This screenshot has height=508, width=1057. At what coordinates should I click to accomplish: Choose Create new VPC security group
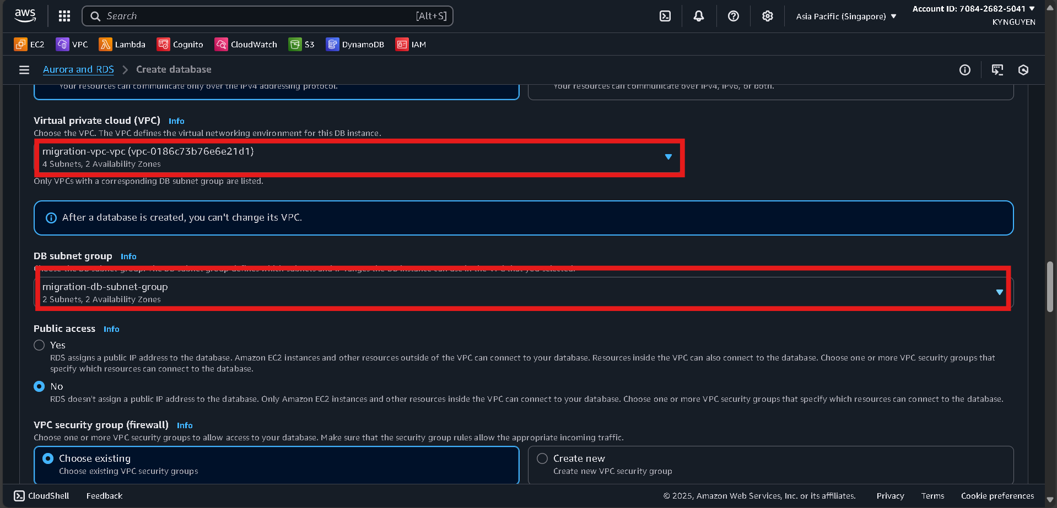(542, 458)
